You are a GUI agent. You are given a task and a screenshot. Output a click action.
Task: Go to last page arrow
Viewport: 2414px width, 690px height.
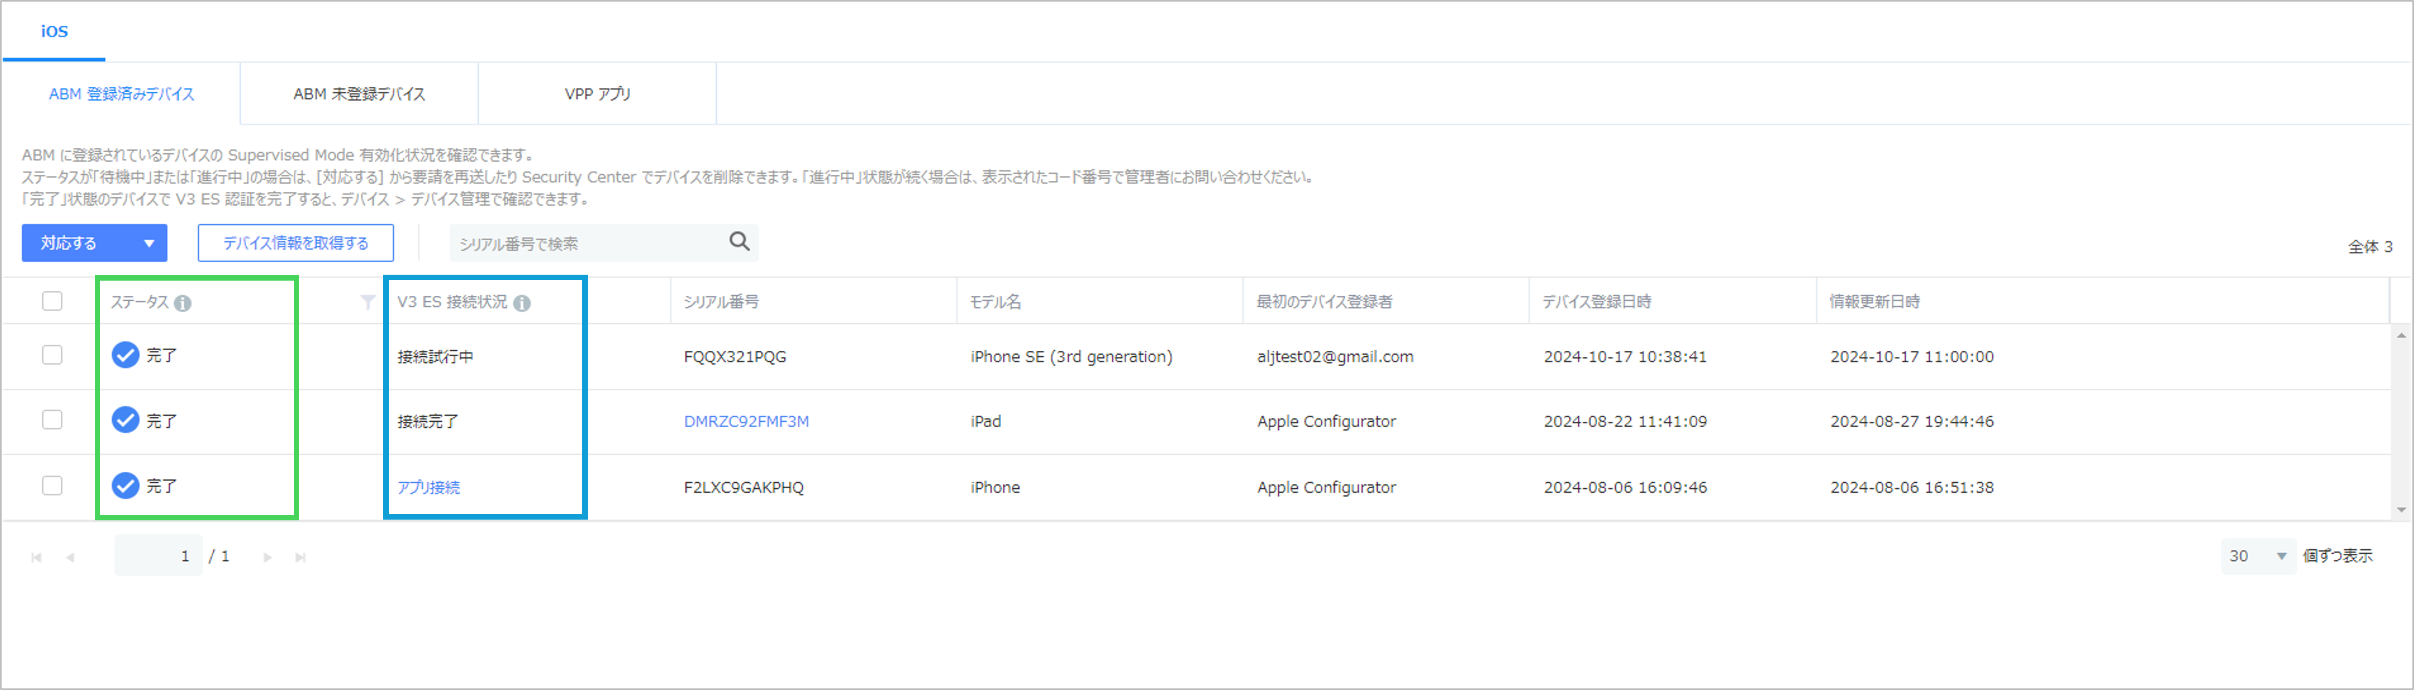(x=300, y=557)
